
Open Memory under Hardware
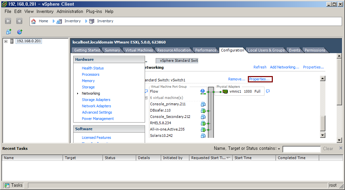click(88, 81)
